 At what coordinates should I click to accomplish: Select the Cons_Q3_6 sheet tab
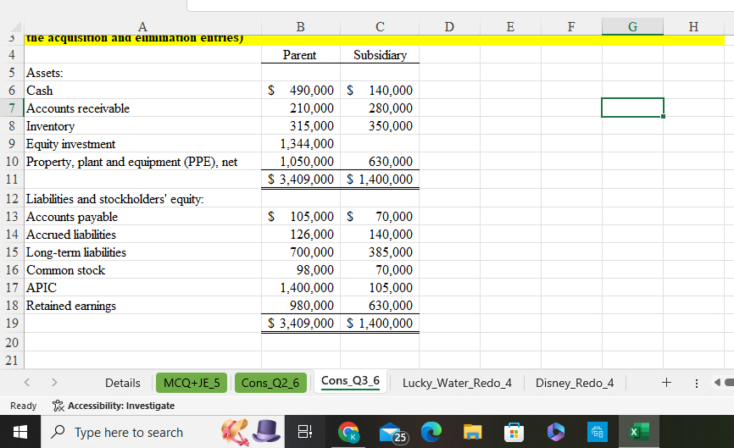(350, 381)
